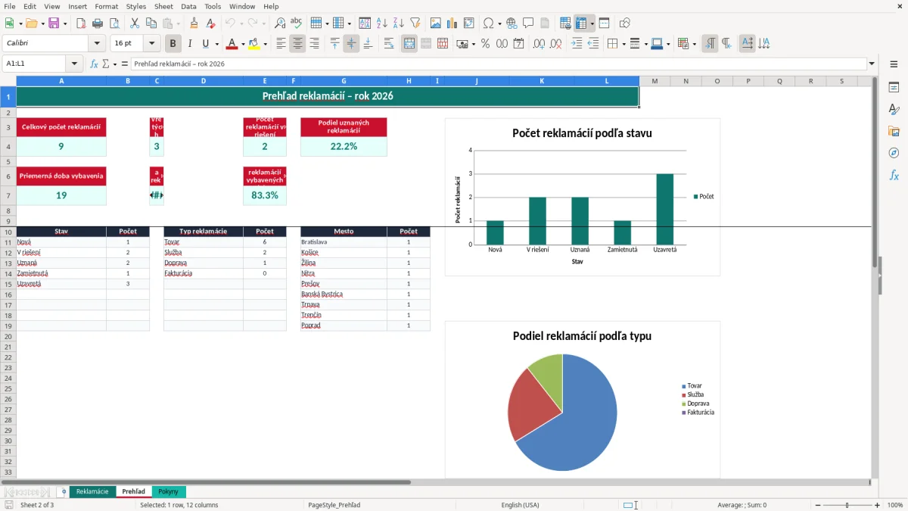Toggle print preview

[x=113, y=23]
